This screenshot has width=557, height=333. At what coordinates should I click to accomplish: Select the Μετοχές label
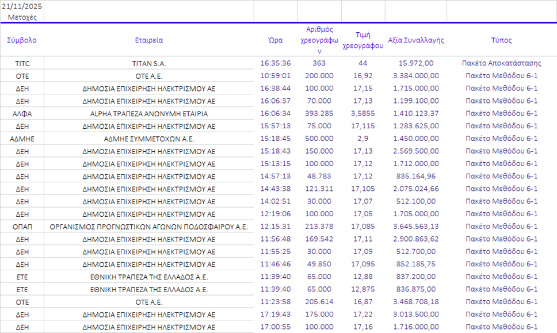[22, 17]
